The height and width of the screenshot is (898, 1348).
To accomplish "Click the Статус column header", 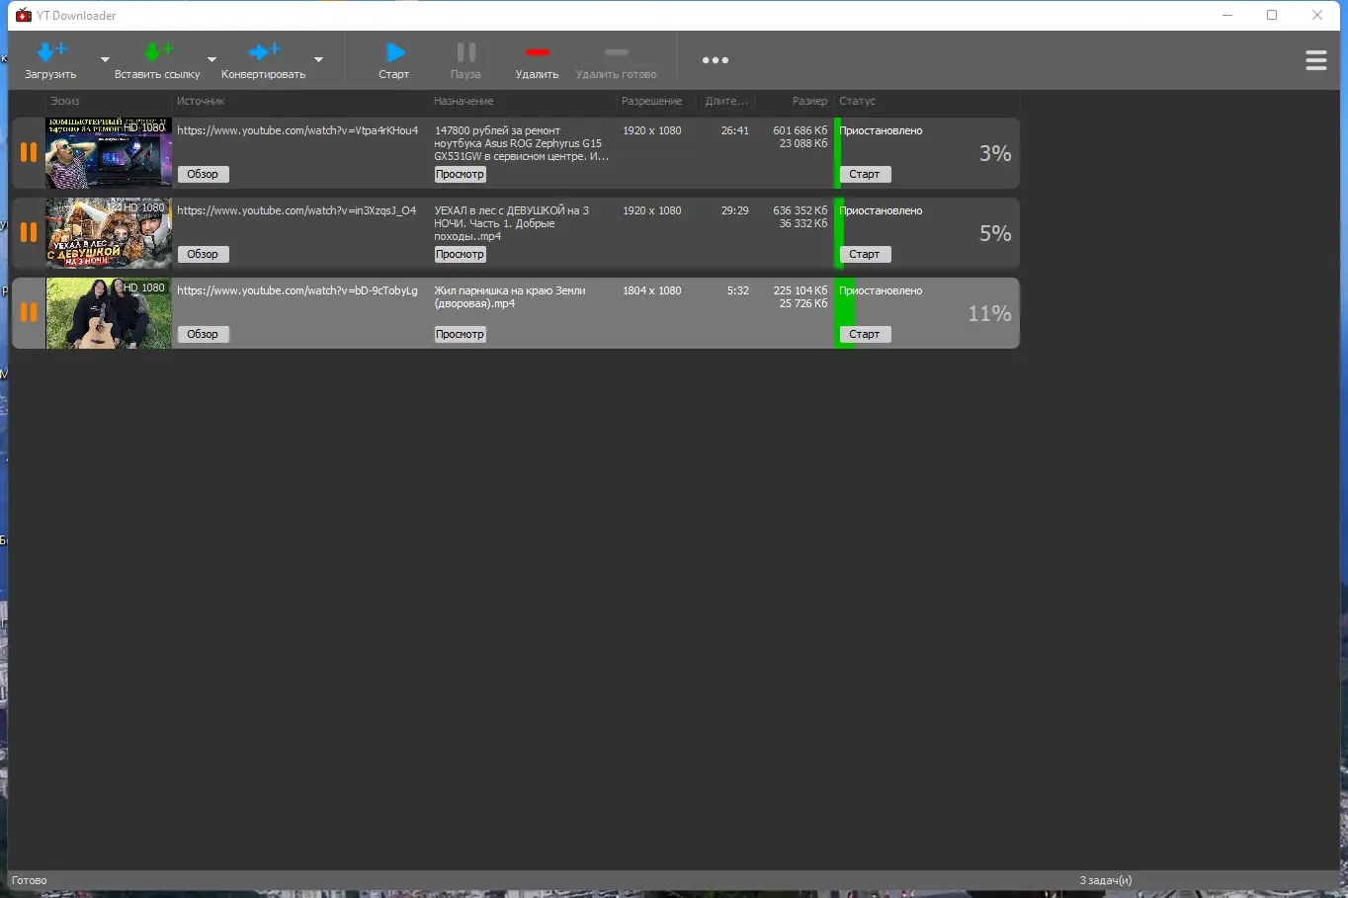I will click(x=858, y=101).
